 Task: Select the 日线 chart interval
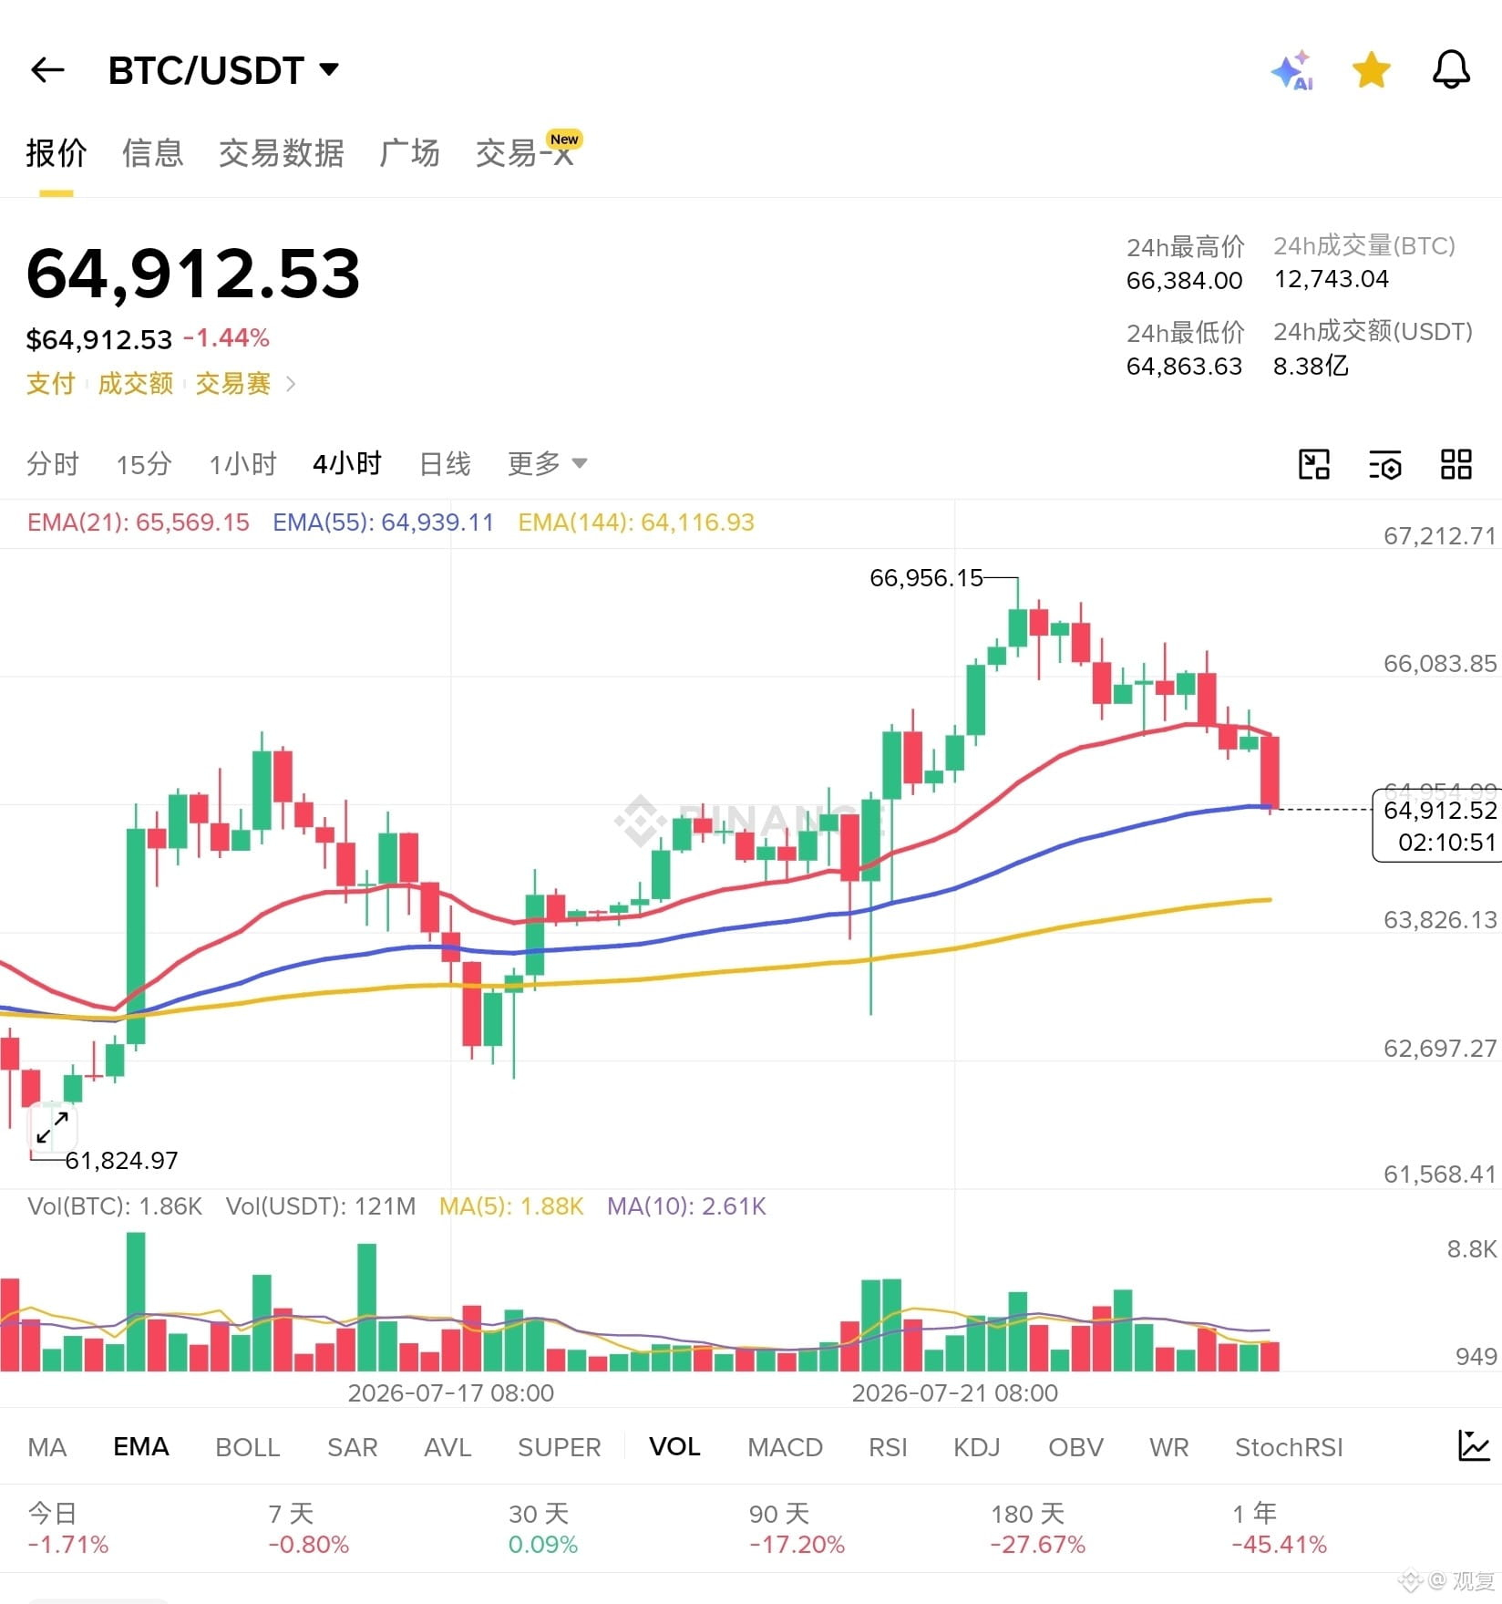pos(445,463)
